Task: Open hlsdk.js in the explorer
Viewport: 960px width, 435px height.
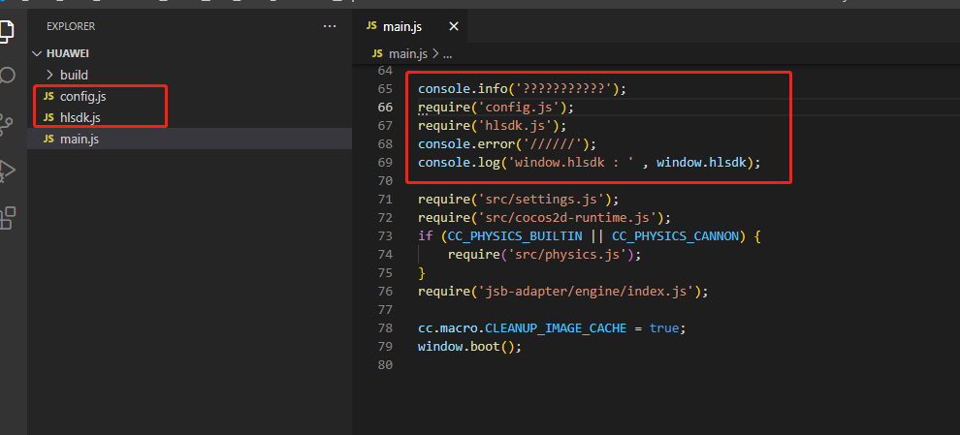Action: click(x=190, y=117)
